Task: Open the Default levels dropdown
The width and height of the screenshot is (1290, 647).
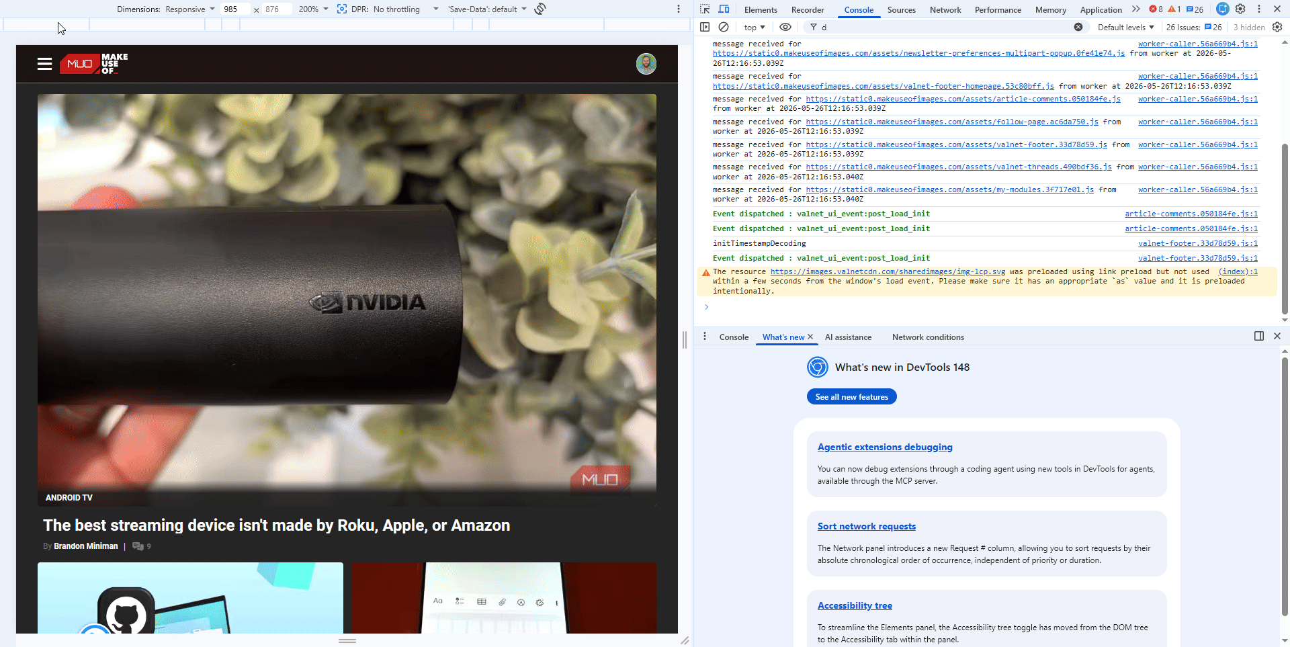Action: (x=1125, y=28)
